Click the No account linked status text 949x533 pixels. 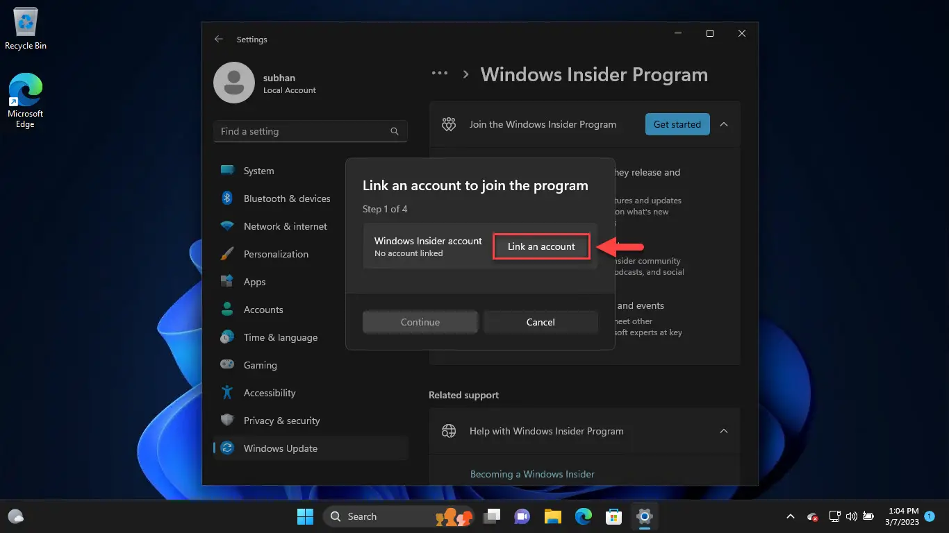[409, 253]
